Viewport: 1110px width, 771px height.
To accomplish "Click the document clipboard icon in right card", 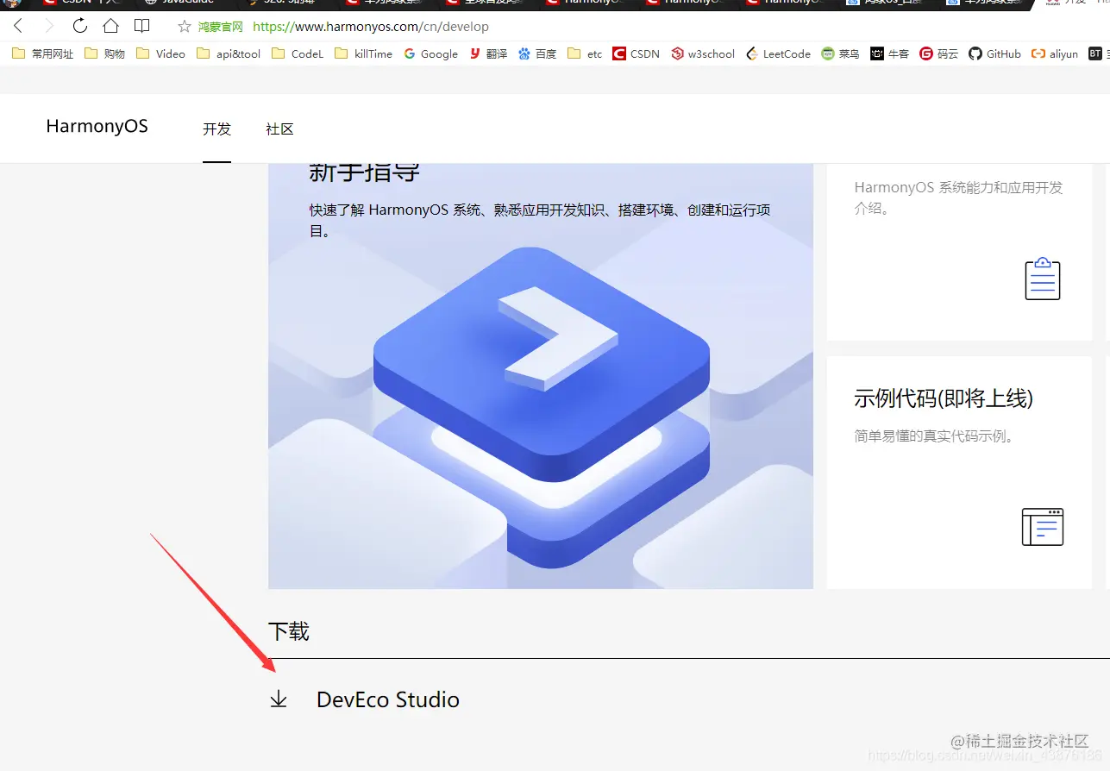I will [1042, 279].
